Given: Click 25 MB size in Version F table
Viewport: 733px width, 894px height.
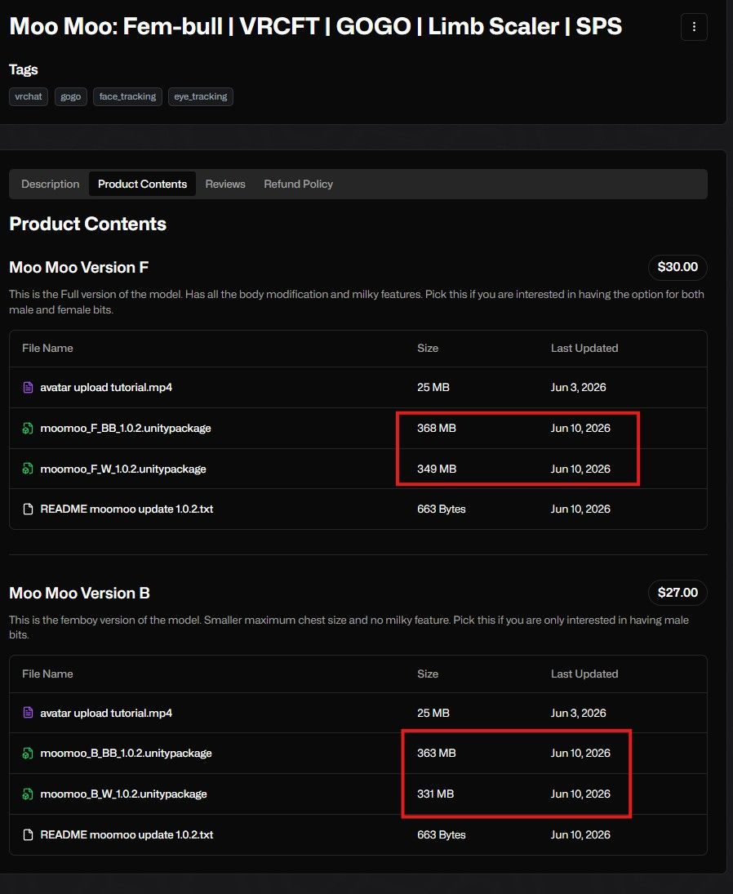Looking at the screenshot, I should 433,388.
